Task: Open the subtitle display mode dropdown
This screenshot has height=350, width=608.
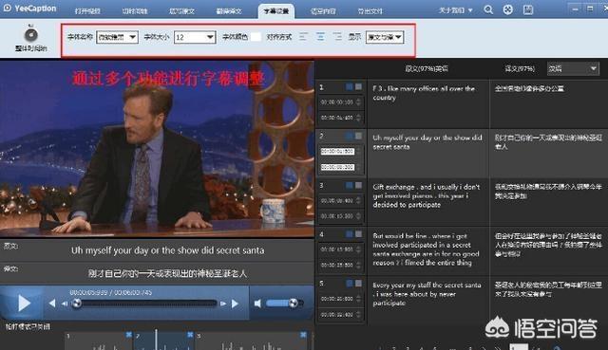Action: pos(385,37)
